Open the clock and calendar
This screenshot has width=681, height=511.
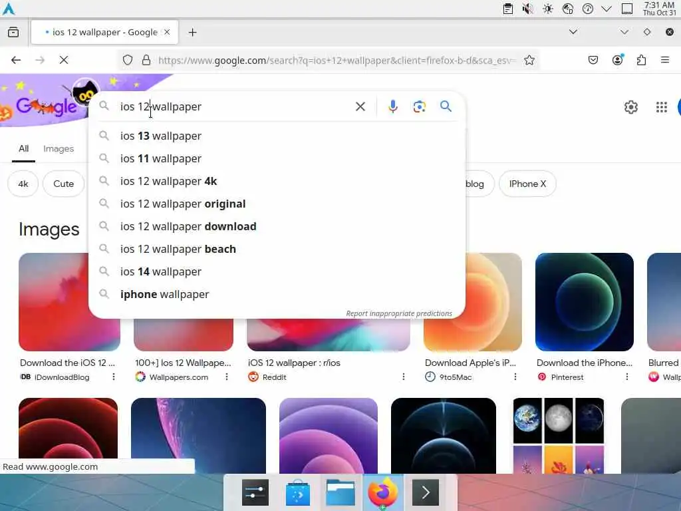tap(659, 9)
